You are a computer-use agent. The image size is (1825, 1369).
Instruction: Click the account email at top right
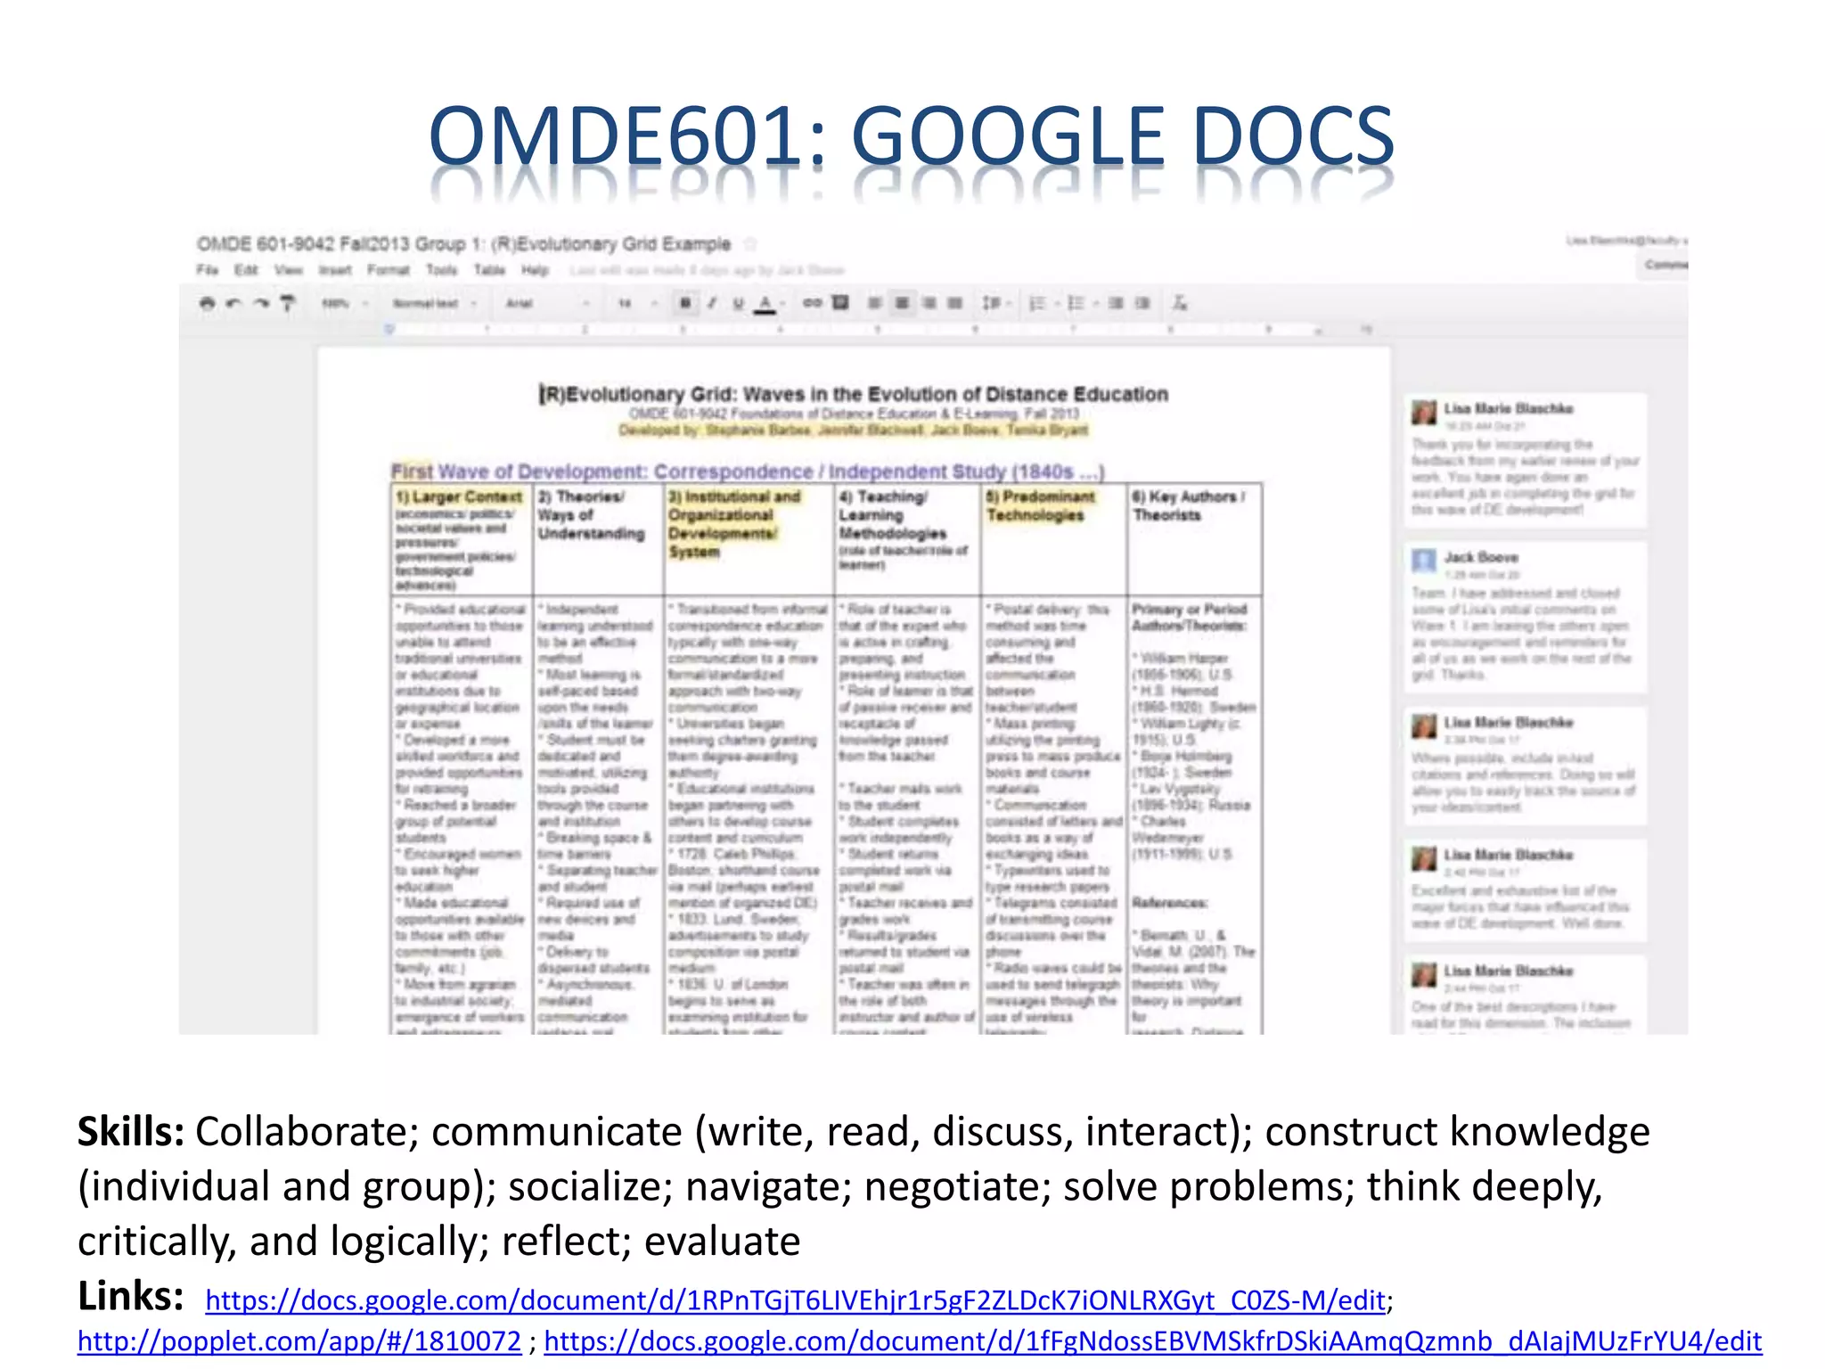(1626, 241)
